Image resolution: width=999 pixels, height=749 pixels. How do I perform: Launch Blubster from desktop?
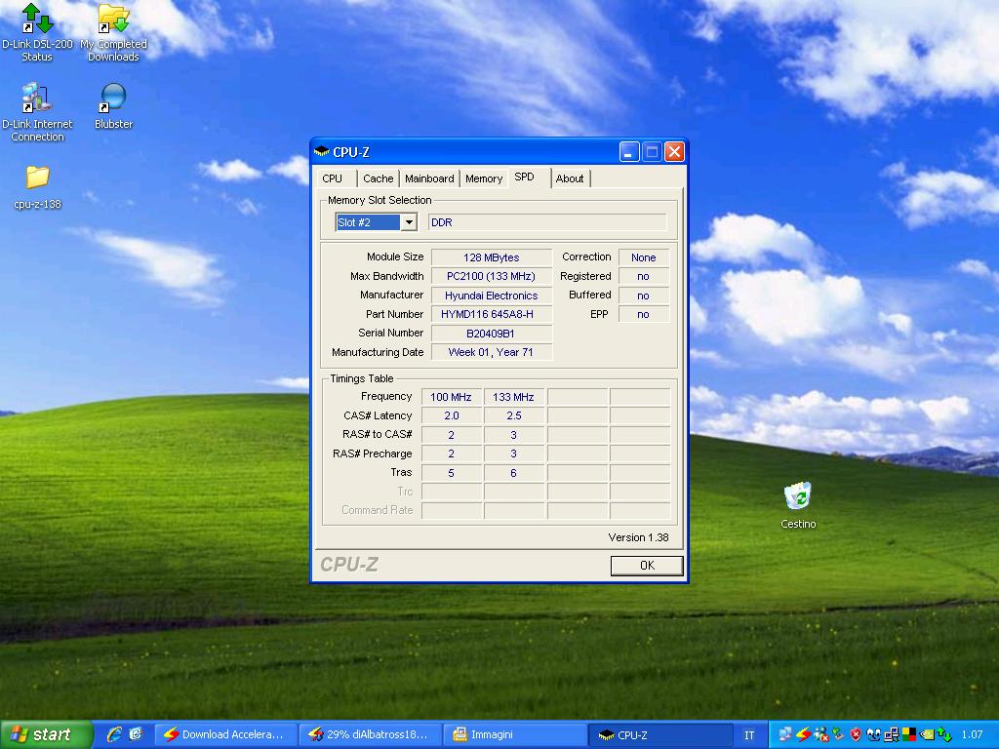click(113, 105)
